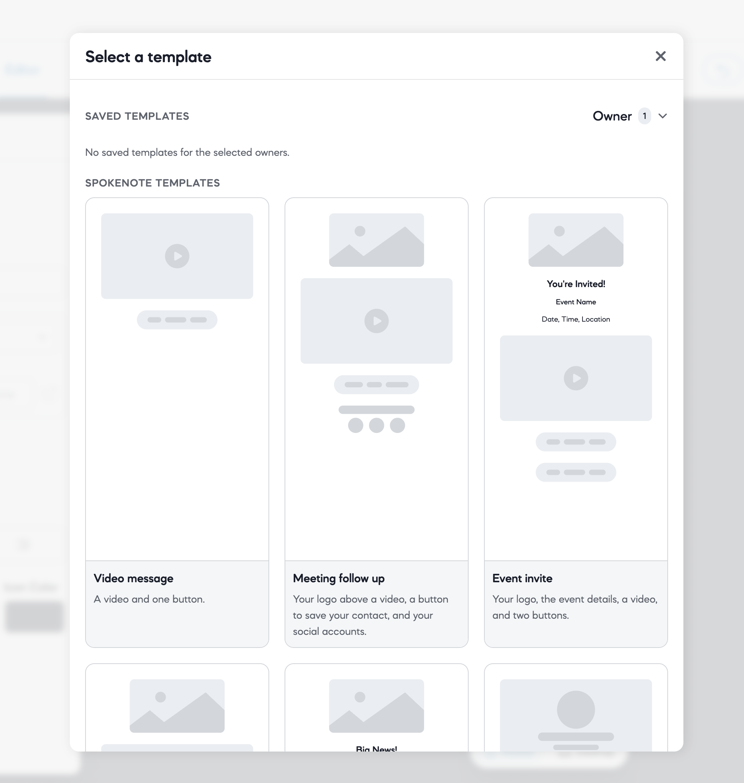Click the 'Event Name' preview text
This screenshot has height=783, width=744.
click(x=576, y=302)
